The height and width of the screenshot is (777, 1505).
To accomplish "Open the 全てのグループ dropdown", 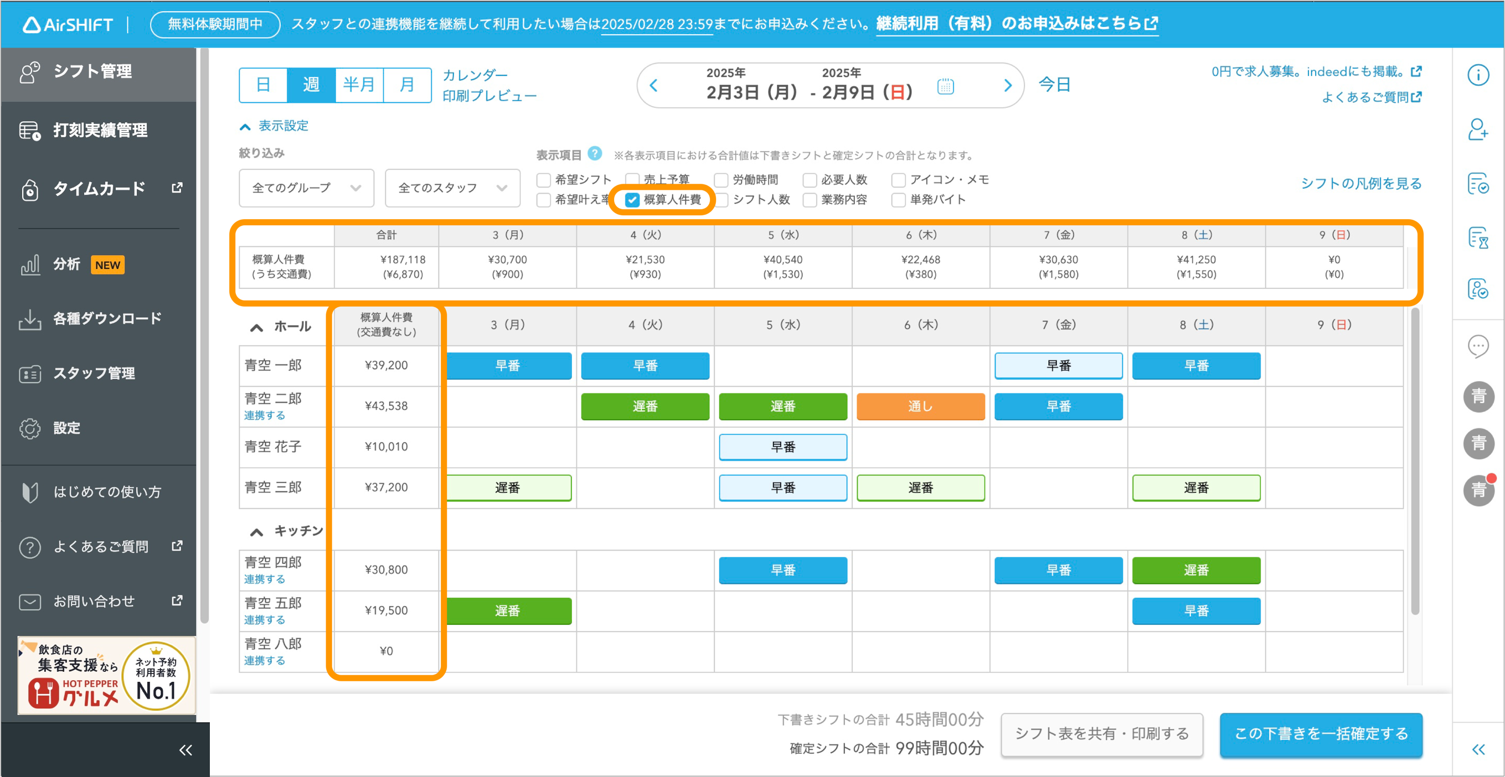I will (x=306, y=188).
